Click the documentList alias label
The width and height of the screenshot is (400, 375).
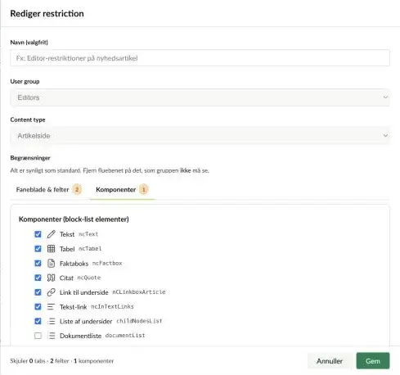point(125,336)
